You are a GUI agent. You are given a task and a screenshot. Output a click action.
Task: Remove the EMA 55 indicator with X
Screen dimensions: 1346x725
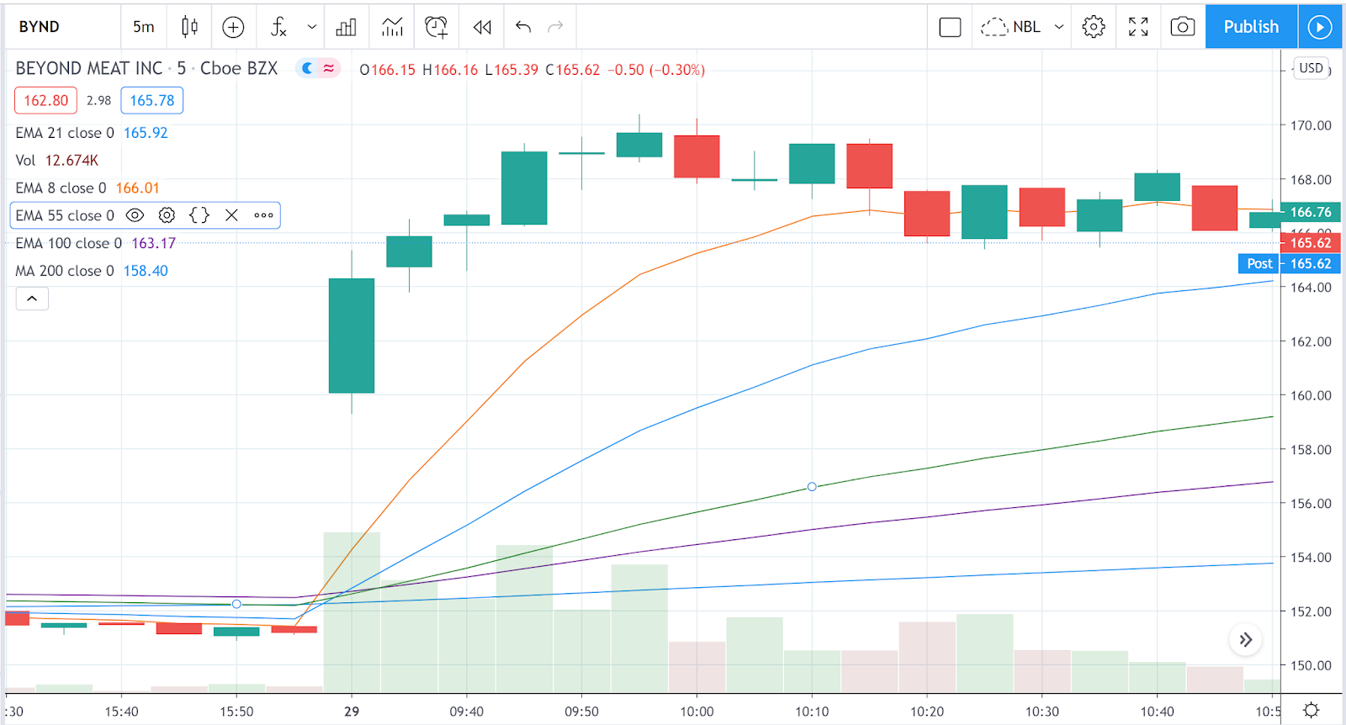pos(231,215)
